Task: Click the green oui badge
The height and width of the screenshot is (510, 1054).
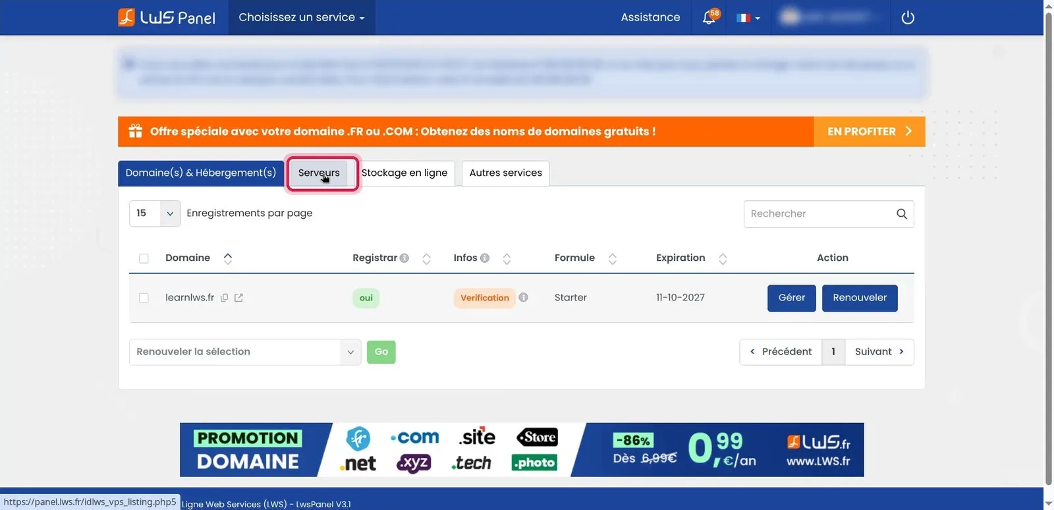Action: [366, 298]
